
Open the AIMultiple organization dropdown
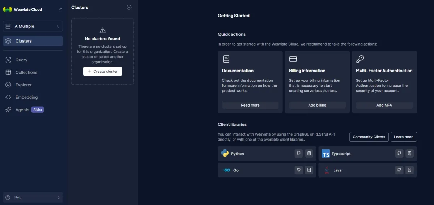point(33,26)
